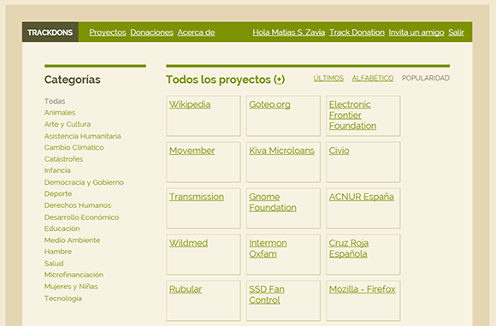Click Invita un amigo link
496x326 pixels.
[416, 33]
